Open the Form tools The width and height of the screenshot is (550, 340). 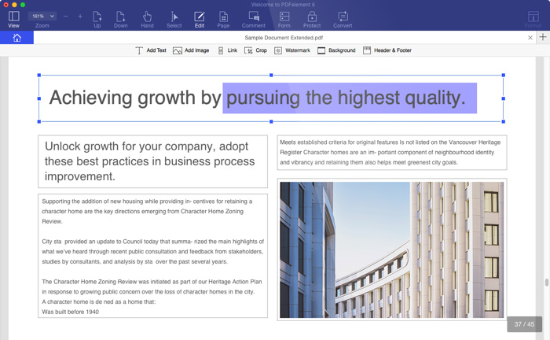(284, 20)
